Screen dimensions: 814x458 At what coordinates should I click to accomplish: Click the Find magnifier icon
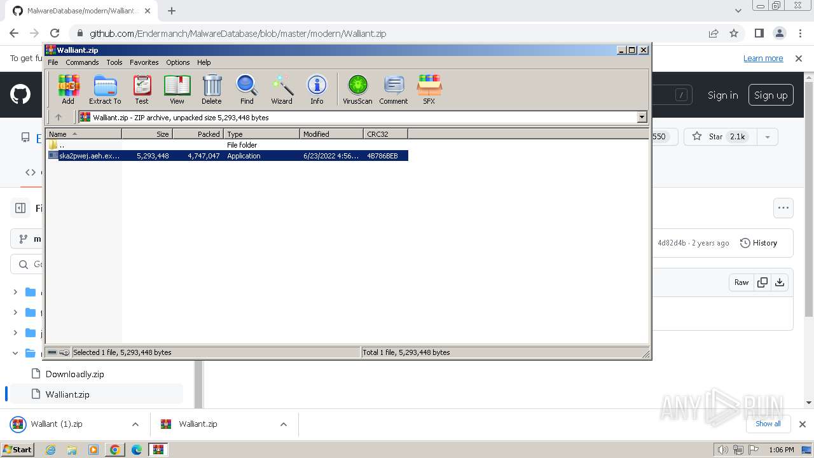click(247, 90)
